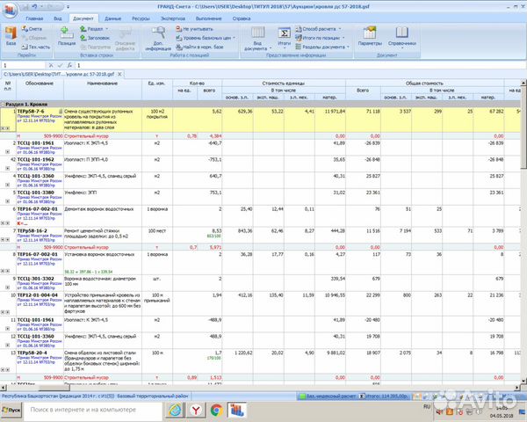Screen dimensions: 527x422
Task: Open the Экспертиза ribbon tab
Action: (x=173, y=18)
